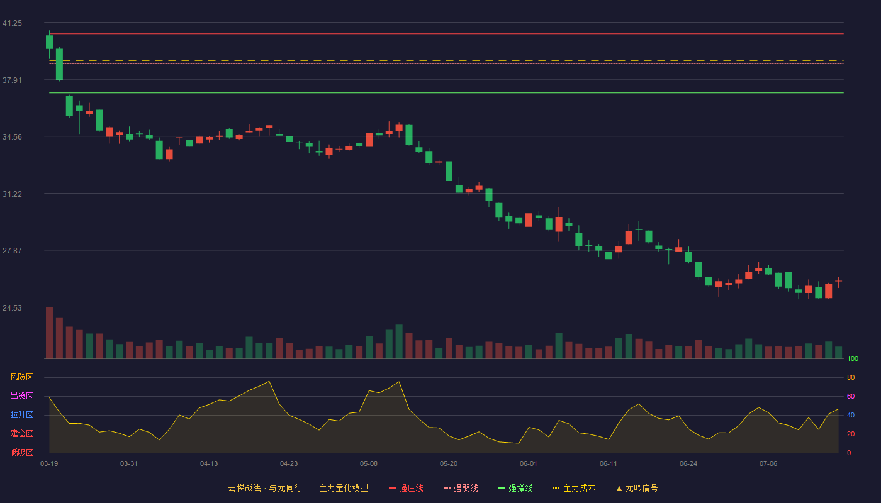Select the 05-08 date label
The width and height of the screenshot is (881, 503).
tap(369, 463)
